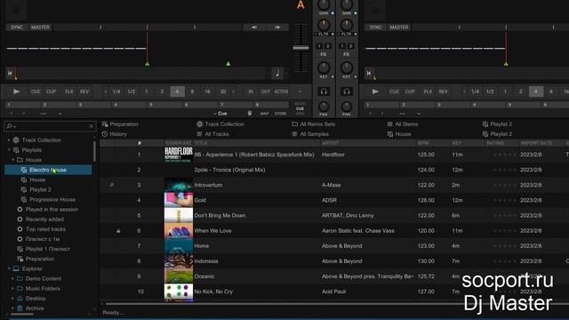
Task: Click the left channel FLTR knob
Action: (324, 25)
